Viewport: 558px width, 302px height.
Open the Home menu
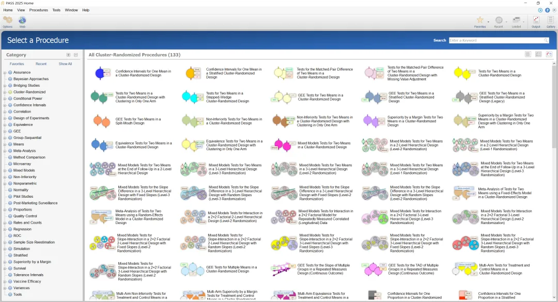pos(8,10)
